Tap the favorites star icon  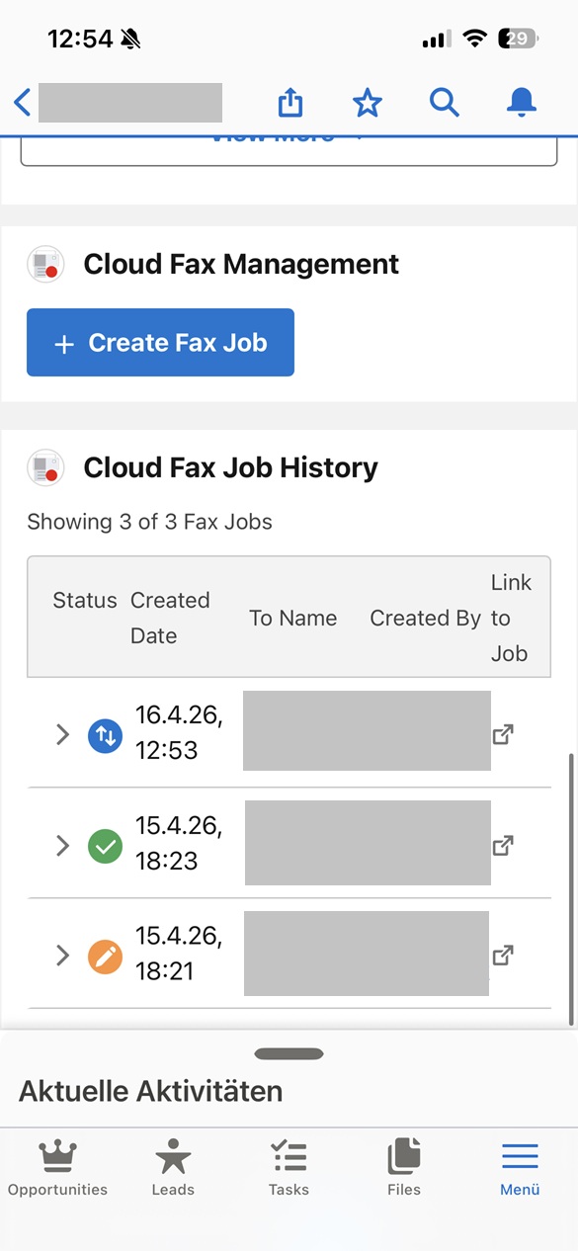tap(367, 102)
